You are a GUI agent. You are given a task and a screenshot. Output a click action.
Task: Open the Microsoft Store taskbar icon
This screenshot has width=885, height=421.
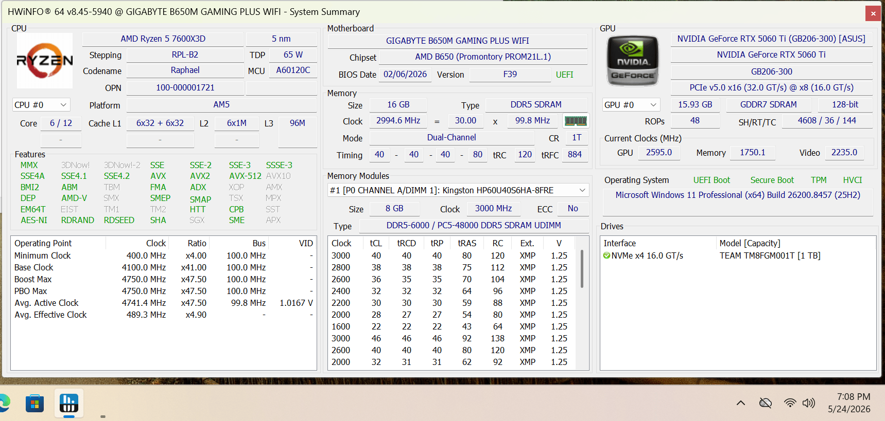point(35,403)
